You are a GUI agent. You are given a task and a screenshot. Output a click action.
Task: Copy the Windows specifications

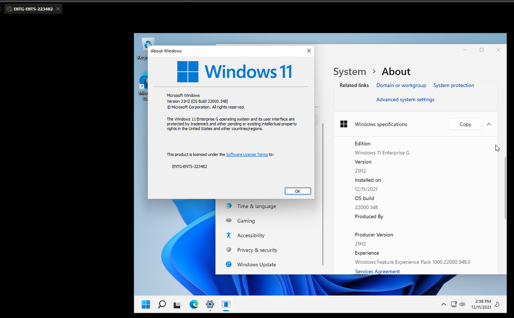(465, 124)
